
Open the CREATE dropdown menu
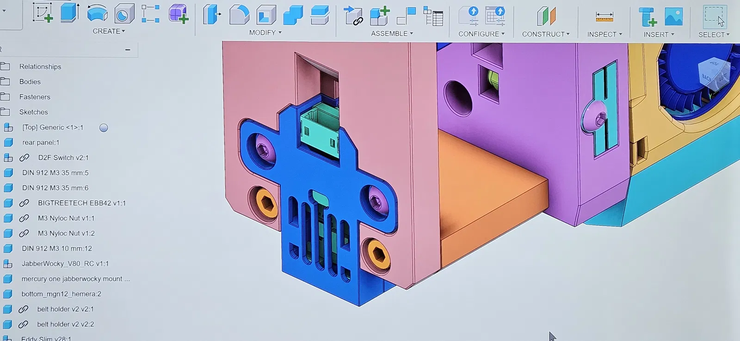pyautogui.click(x=109, y=31)
